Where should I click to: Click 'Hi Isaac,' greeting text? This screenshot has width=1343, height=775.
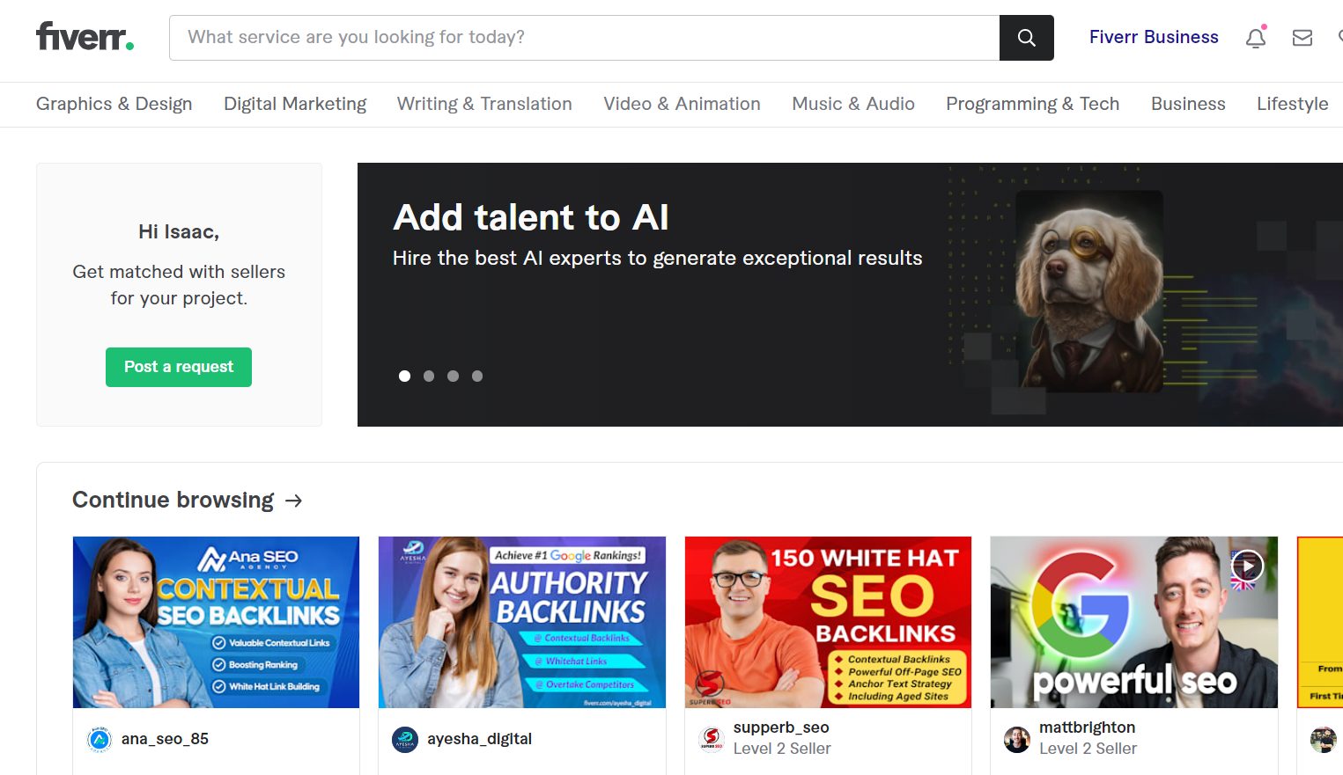[179, 231]
